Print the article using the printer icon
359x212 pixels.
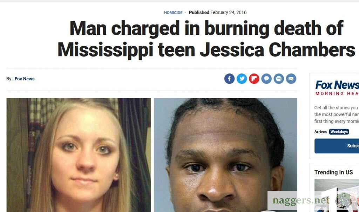point(279,79)
